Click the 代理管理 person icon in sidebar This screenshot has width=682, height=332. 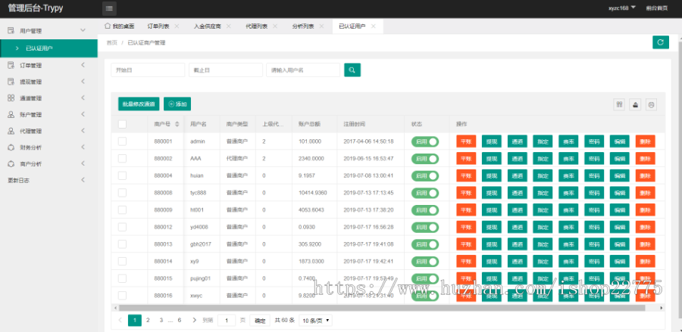click(11, 131)
